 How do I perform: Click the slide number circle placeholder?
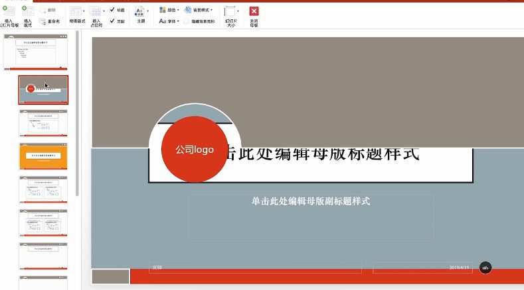[x=485, y=267]
